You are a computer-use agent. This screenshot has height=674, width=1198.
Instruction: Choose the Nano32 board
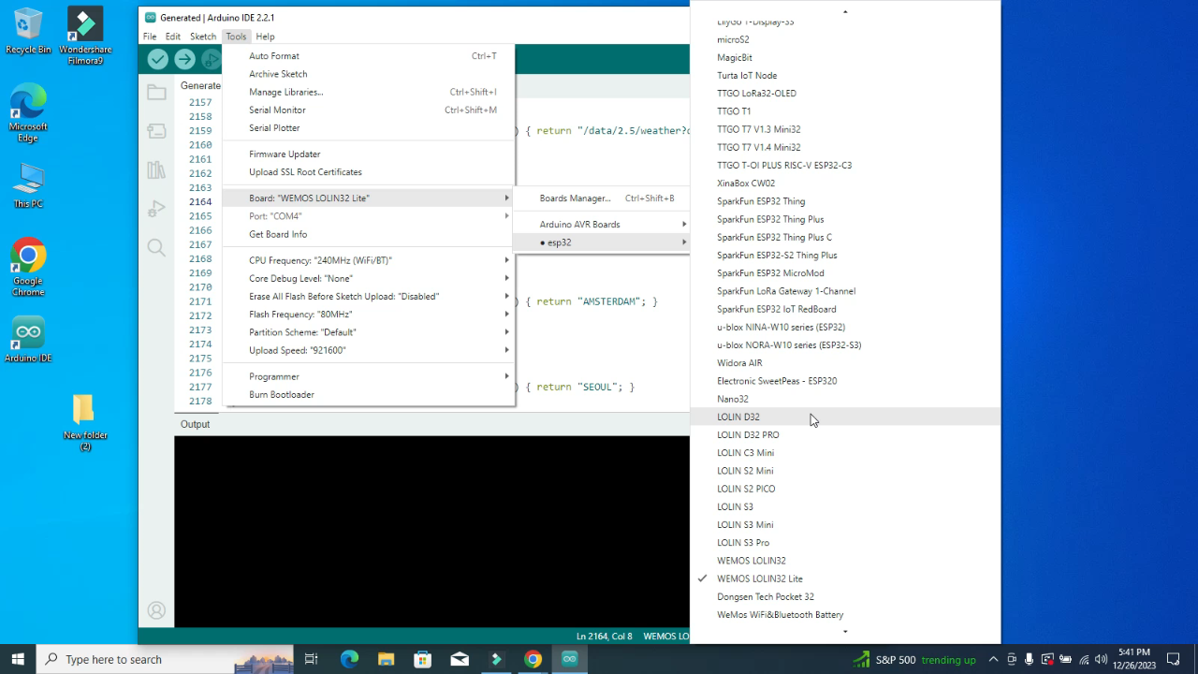(x=845, y=399)
